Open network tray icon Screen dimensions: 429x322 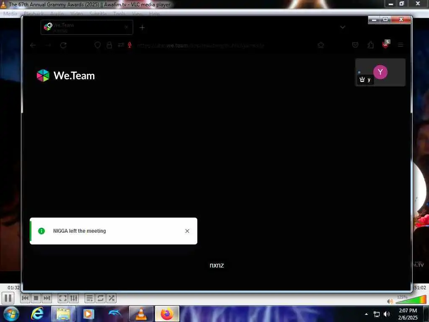click(377, 314)
